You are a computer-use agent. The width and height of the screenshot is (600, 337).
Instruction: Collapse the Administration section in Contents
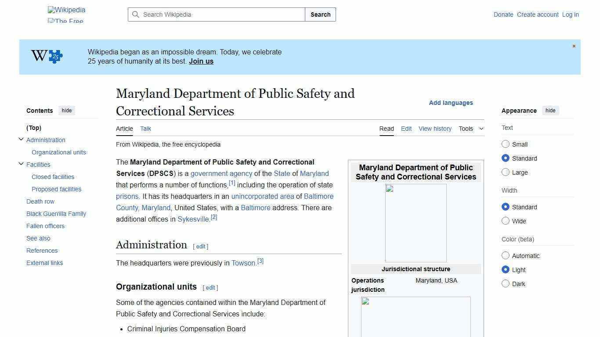tap(21, 139)
